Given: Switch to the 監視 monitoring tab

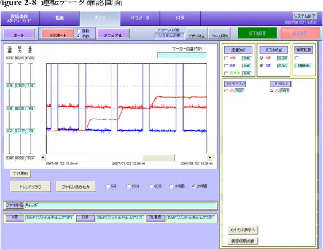Looking at the screenshot, I should click(60, 18).
